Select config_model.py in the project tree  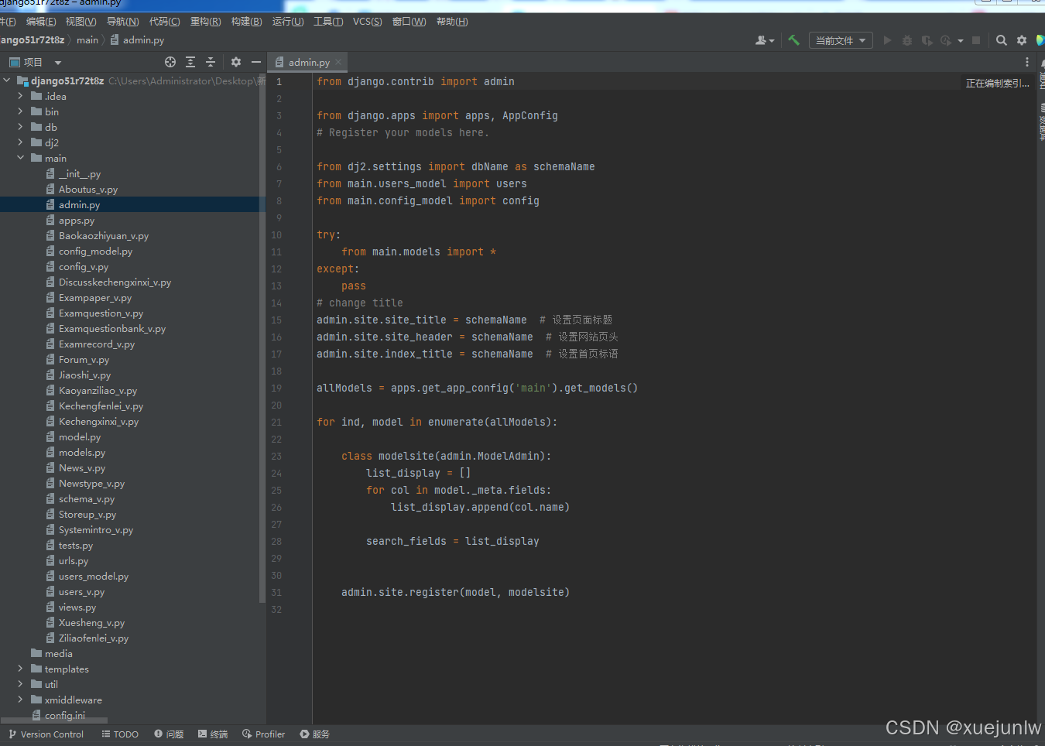coord(95,252)
